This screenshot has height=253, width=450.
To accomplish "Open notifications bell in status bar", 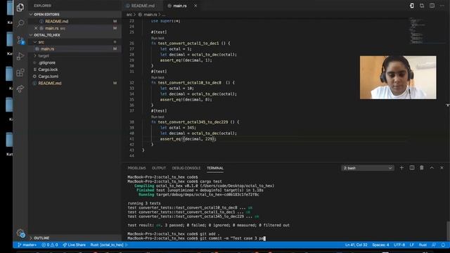I will [443, 245].
